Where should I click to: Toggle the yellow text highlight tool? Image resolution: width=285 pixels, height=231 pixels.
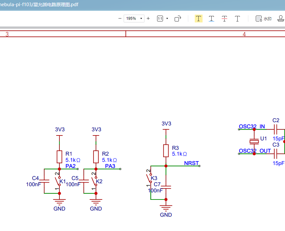pyautogui.click(x=199, y=19)
